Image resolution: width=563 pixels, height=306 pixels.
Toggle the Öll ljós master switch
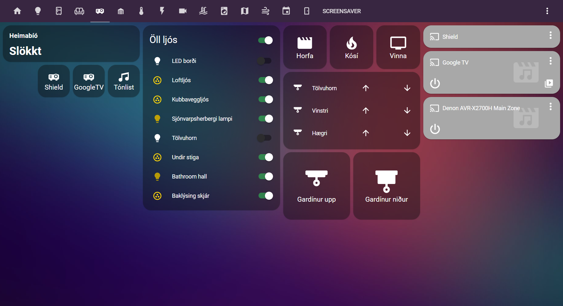pos(265,40)
